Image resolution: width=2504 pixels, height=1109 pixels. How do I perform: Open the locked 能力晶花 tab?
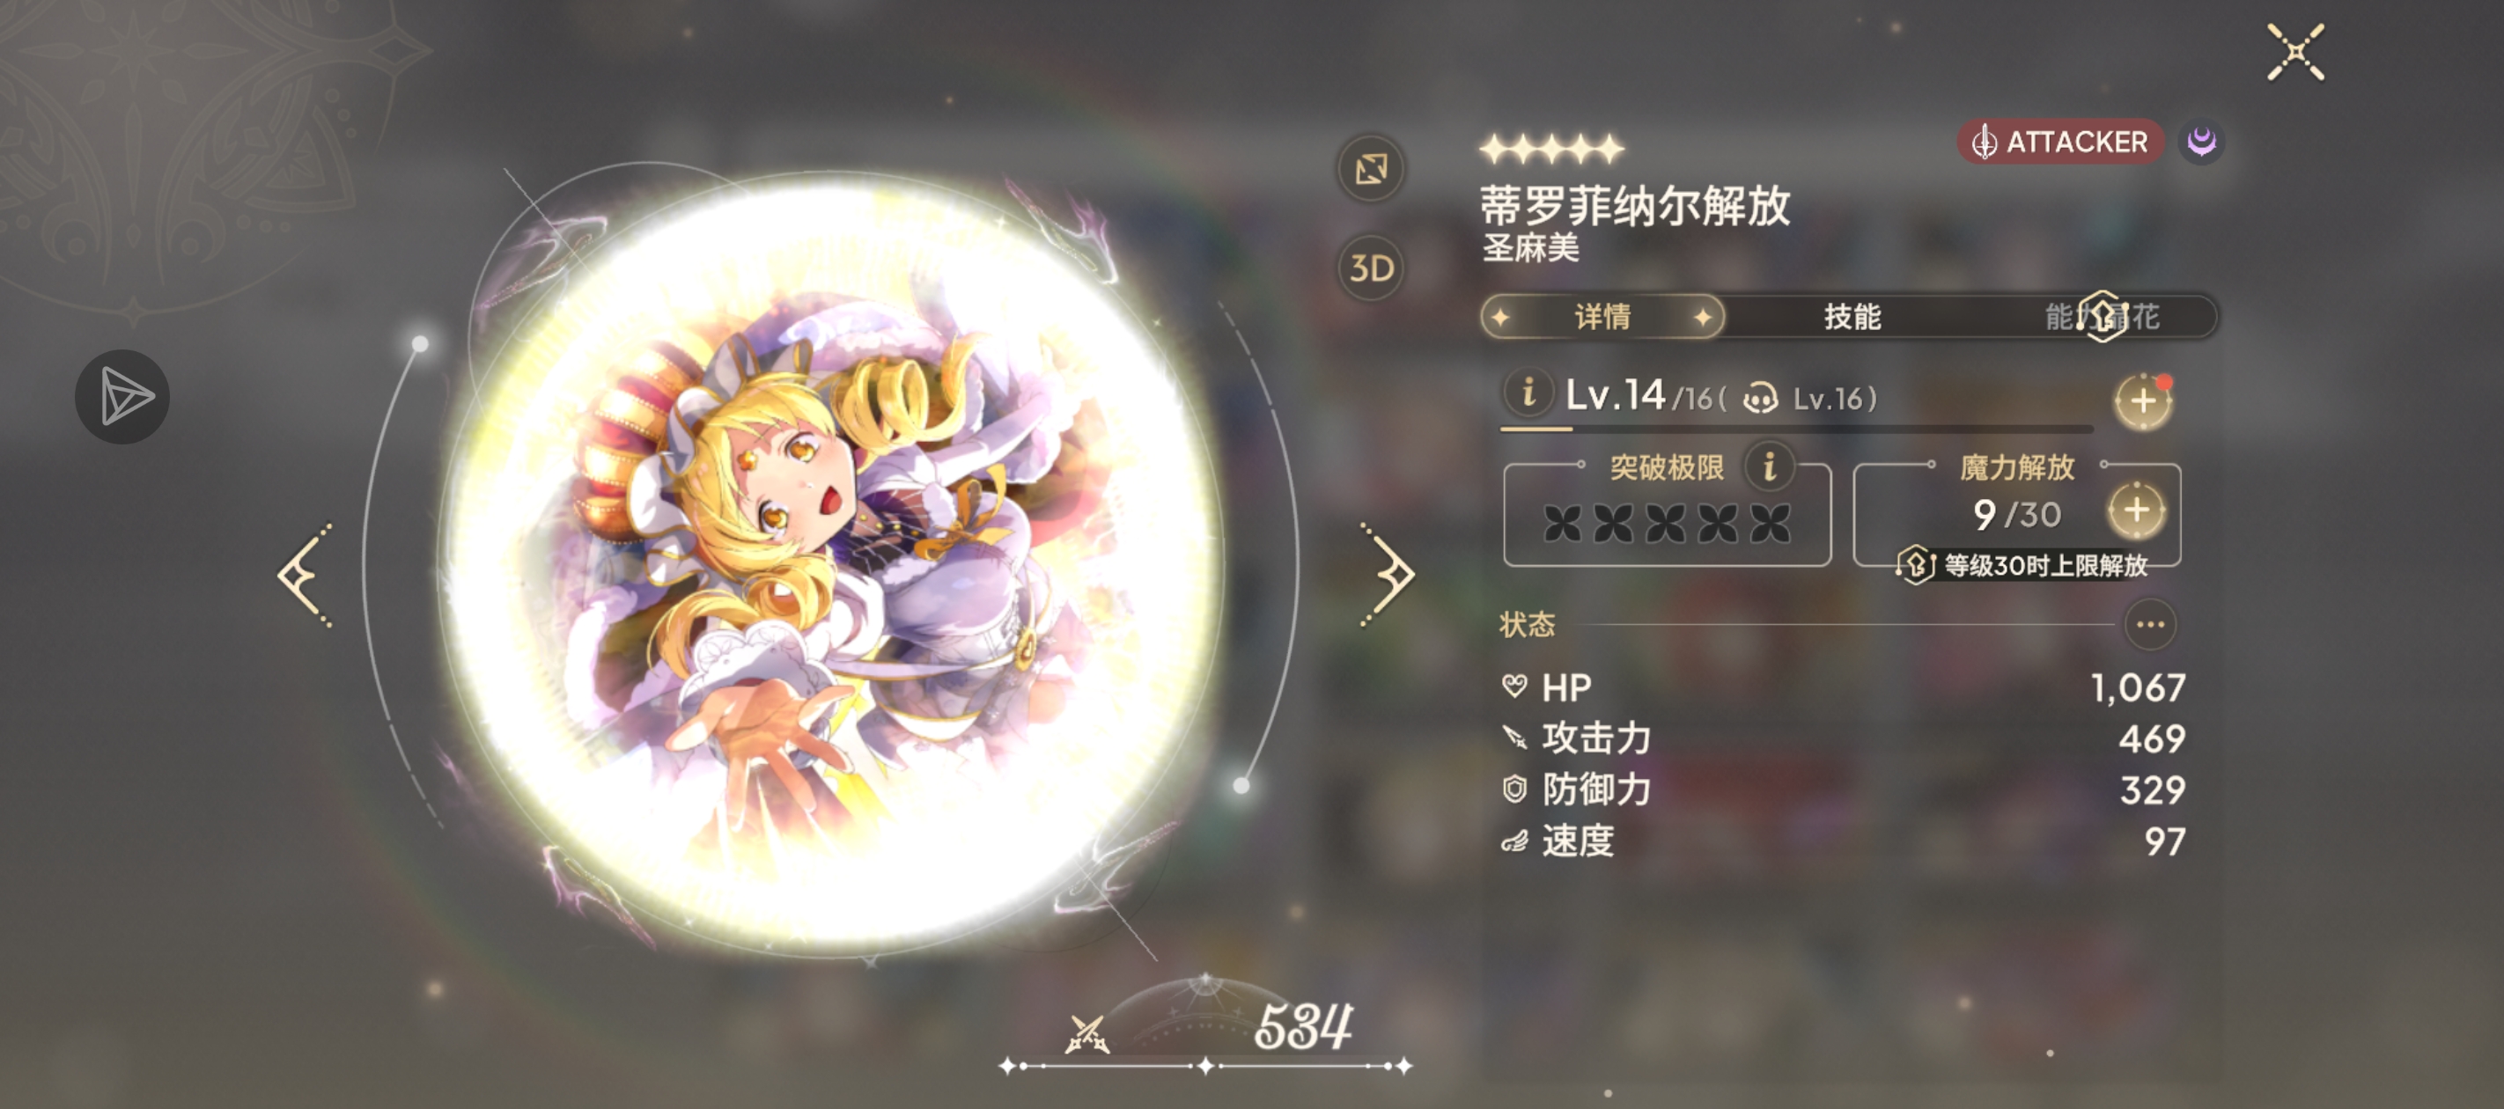pyautogui.click(x=2100, y=317)
